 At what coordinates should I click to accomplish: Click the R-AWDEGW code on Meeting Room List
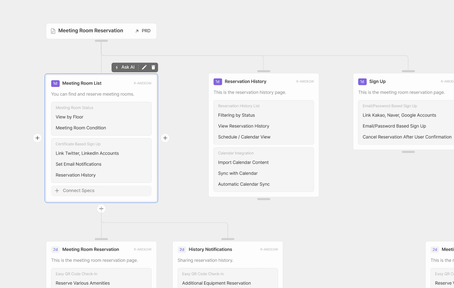143,83
